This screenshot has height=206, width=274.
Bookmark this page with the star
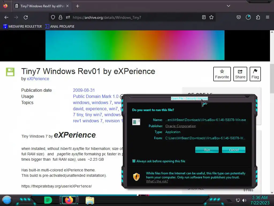tap(211, 17)
